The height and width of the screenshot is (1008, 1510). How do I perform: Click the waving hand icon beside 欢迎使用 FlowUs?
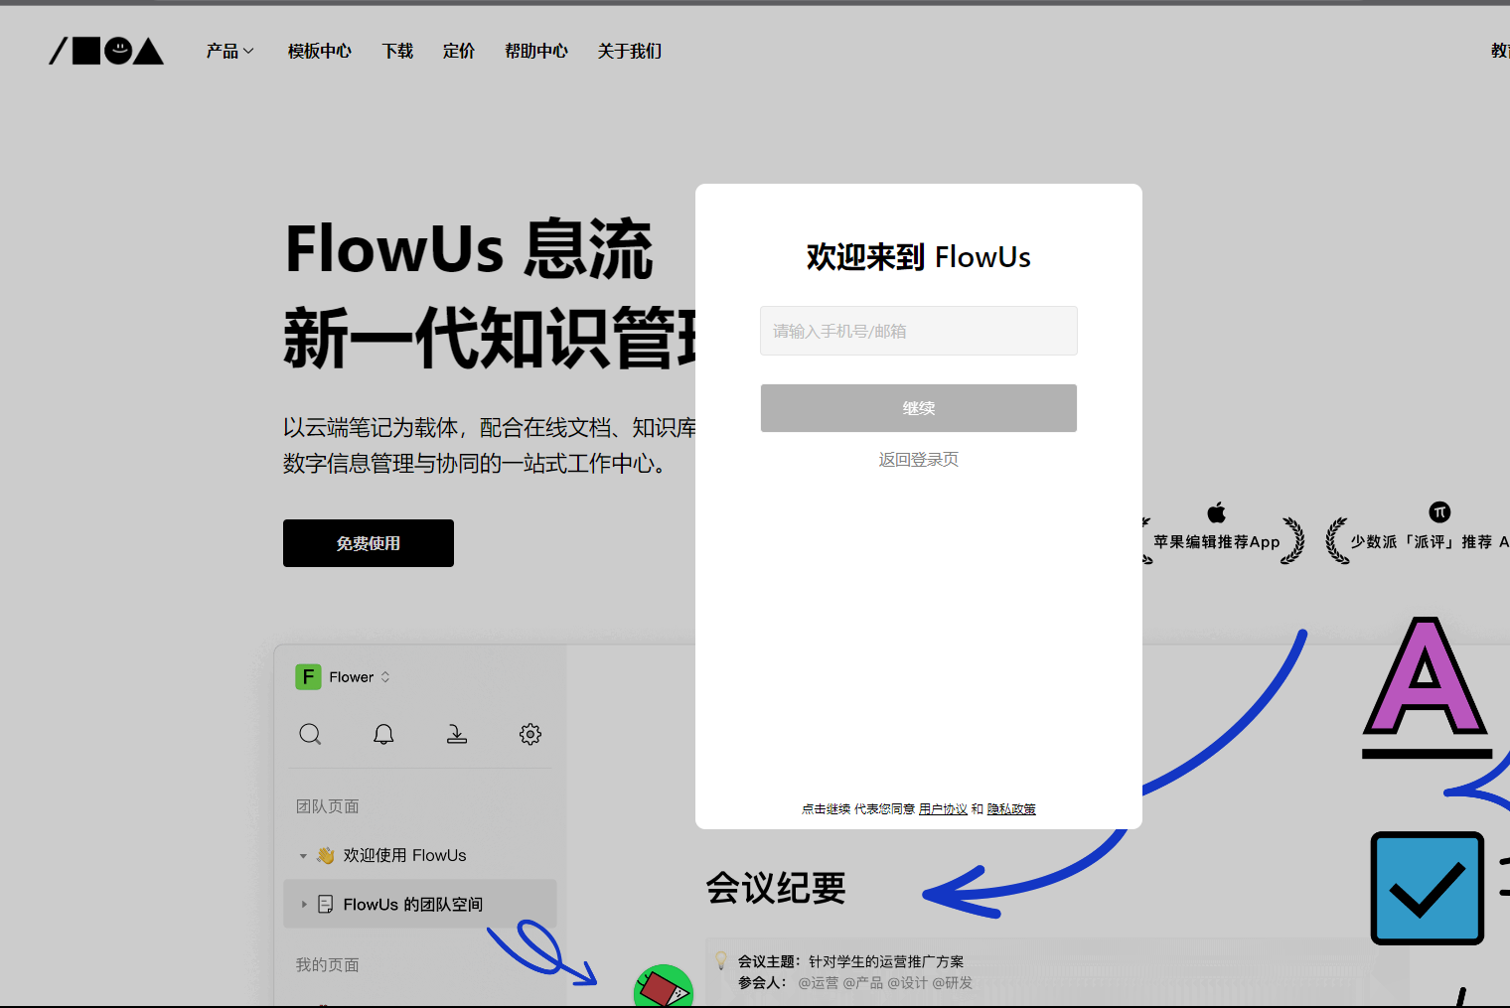point(324,854)
